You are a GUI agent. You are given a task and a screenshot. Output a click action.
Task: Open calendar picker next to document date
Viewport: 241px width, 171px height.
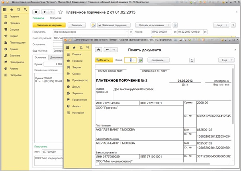pos(205,32)
